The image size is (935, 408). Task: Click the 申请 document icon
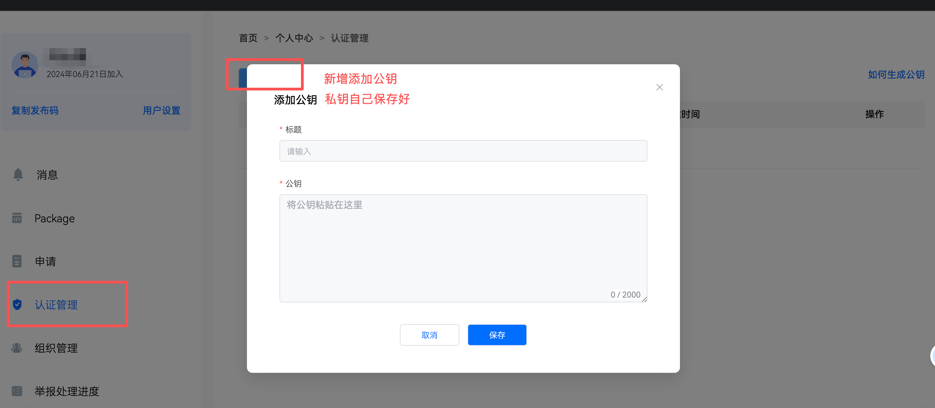tap(17, 261)
